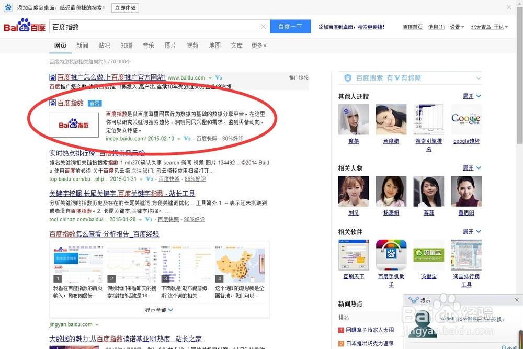Click the Baidu logo at top left
This screenshot has width=523, height=349.
25,26
